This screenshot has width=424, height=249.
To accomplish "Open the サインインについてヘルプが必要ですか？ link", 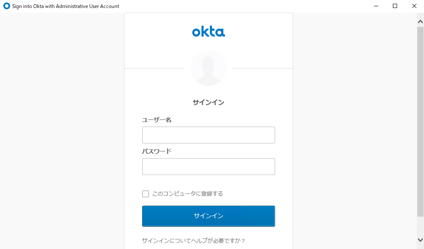I will point(193,241).
